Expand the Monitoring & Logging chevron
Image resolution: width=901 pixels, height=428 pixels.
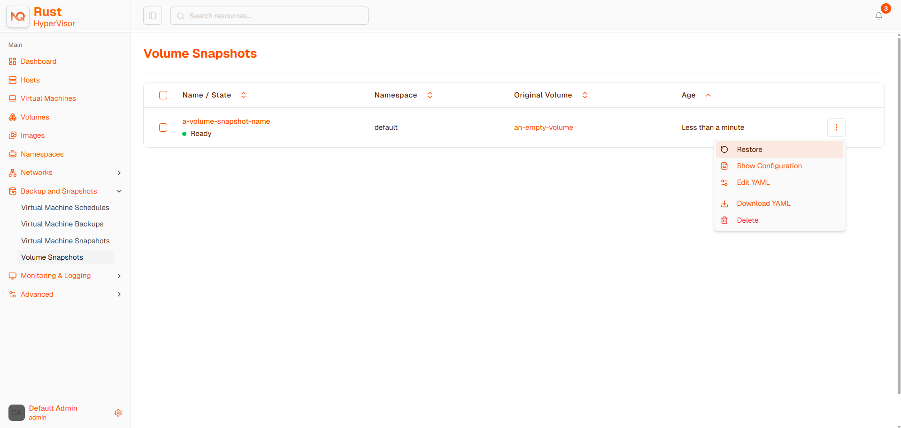pos(119,276)
